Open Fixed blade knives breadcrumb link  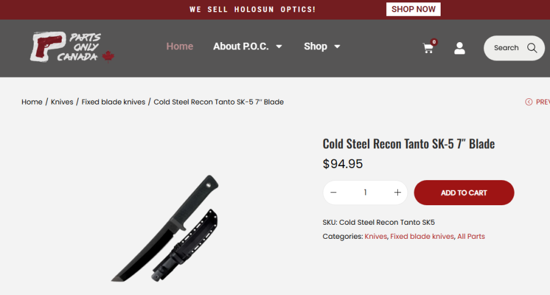coord(113,102)
